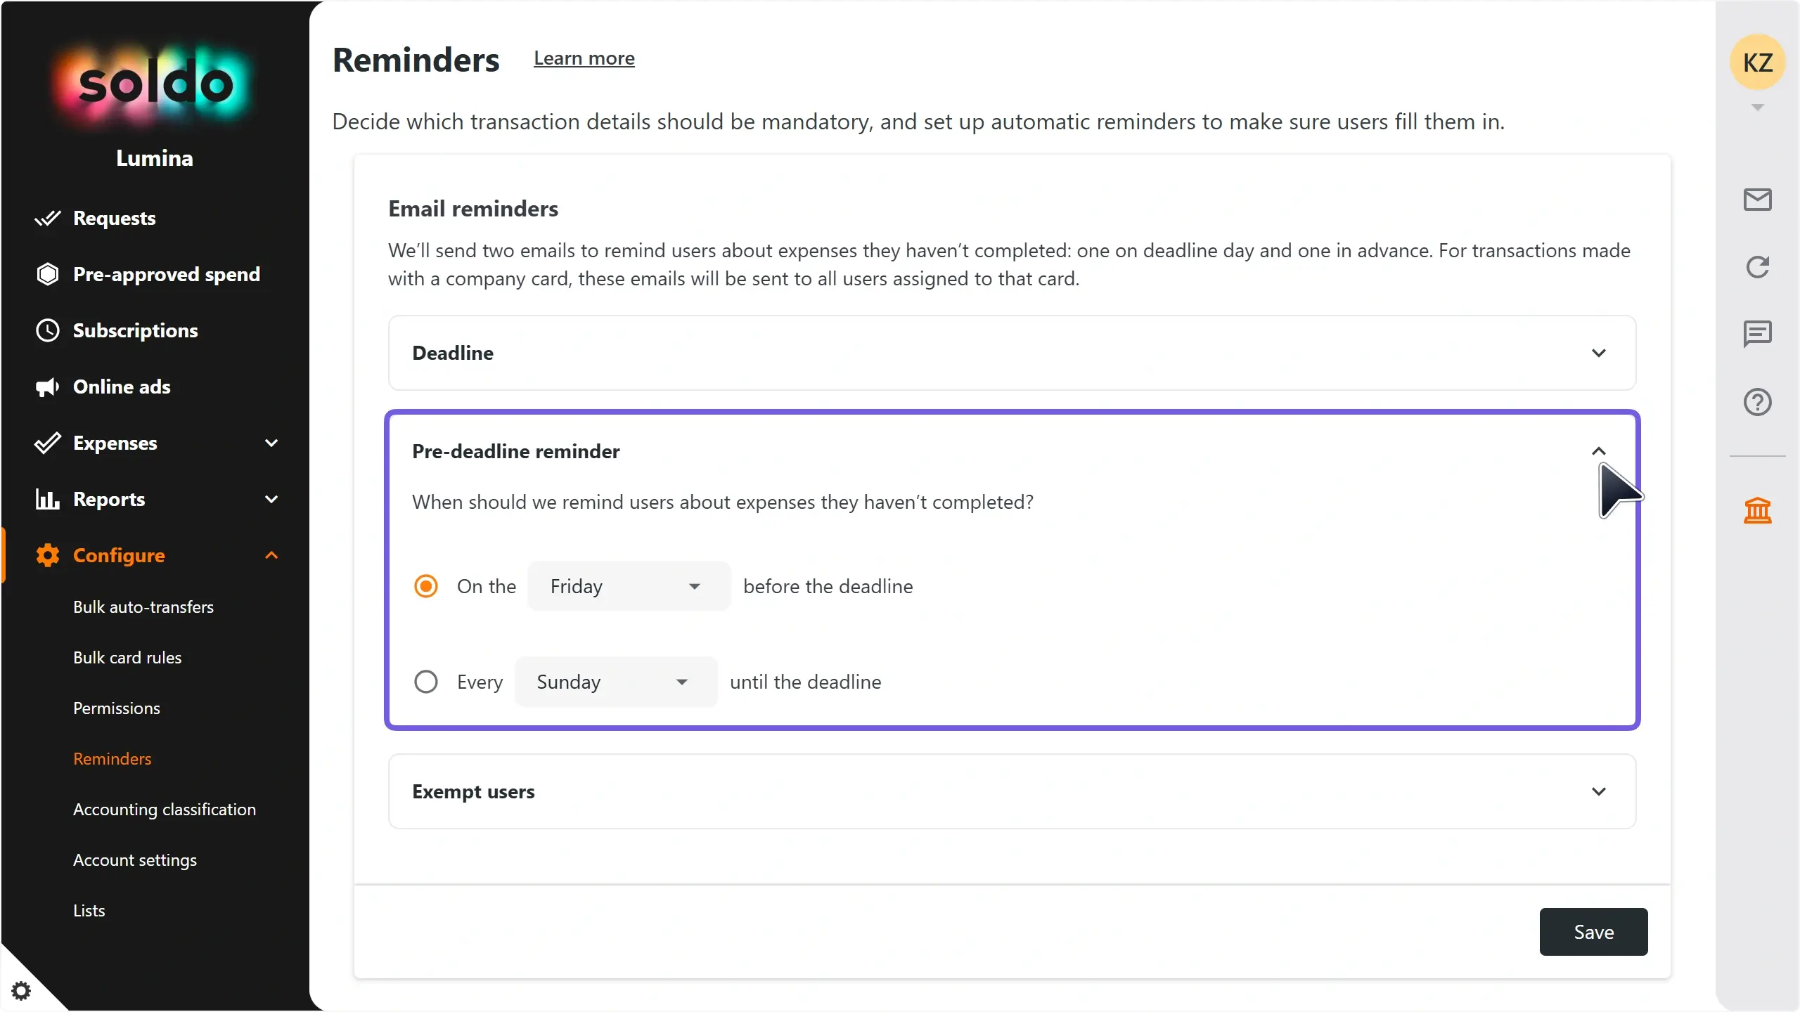Open Permissions in Configure menu

pos(117,708)
